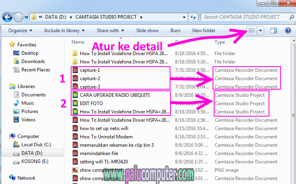Focus the Search CAMTASIA STUDIO PROJECT field
This screenshot has height=184, width=296.
tap(245, 17)
